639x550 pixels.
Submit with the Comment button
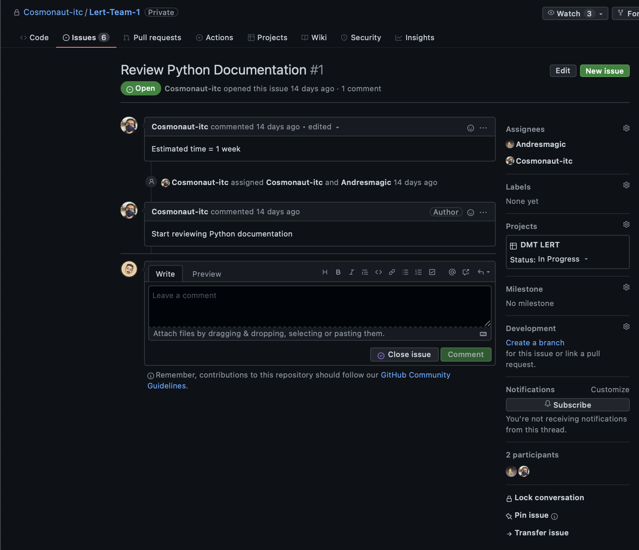pos(466,355)
